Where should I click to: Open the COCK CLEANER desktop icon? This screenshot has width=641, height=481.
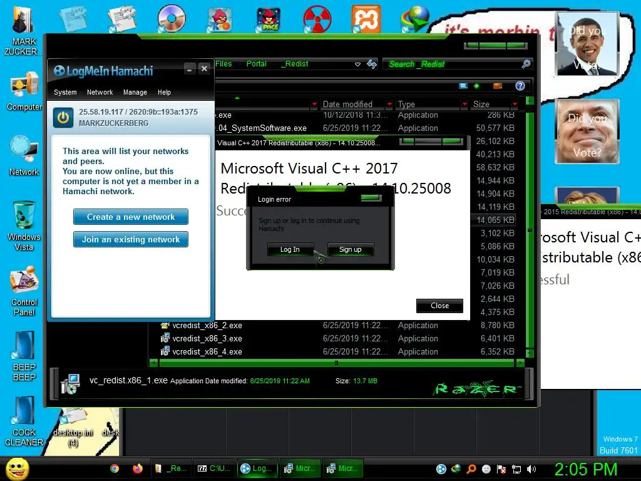[x=24, y=422]
